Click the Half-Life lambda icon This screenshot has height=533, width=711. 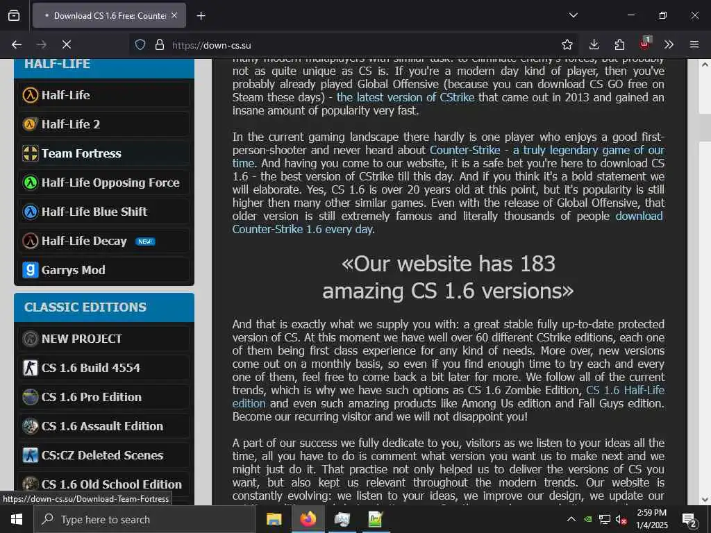[31, 95]
